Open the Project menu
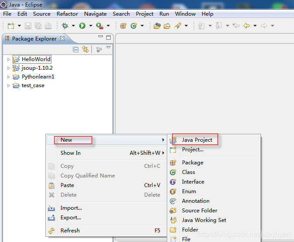Image resolution: width=294 pixels, height=242 pixels. tap(144, 14)
